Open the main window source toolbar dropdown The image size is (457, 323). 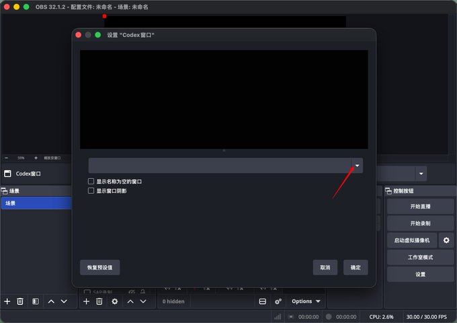pos(421,174)
